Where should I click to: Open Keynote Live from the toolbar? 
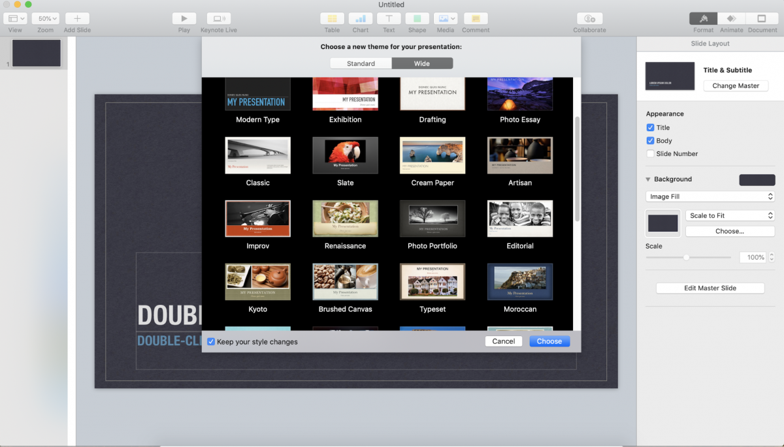(219, 19)
